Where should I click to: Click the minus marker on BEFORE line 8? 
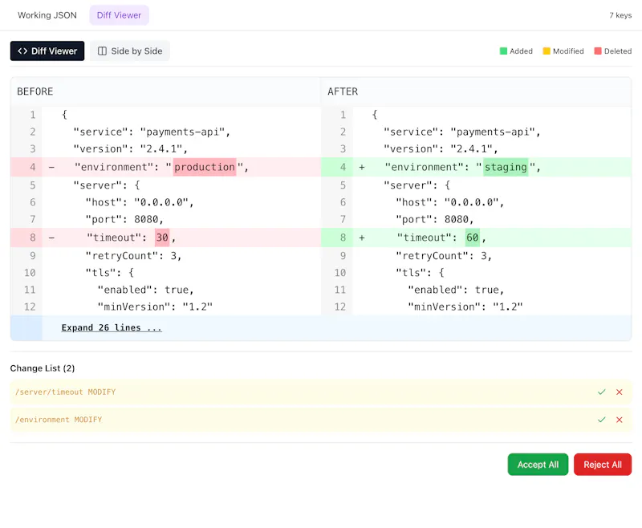point(51,238)
